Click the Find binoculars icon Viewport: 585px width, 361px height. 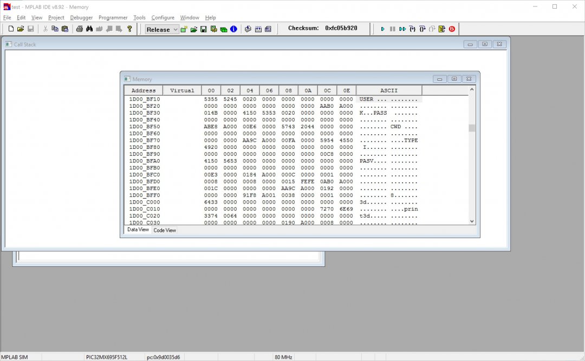[x=89, y=29]
